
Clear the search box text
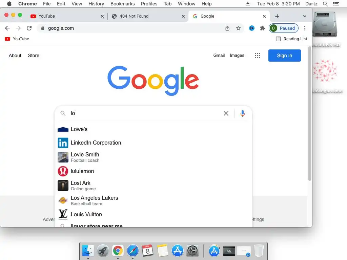pos(226,113)
